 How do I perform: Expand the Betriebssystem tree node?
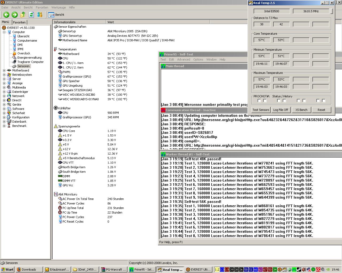point(4,75)
